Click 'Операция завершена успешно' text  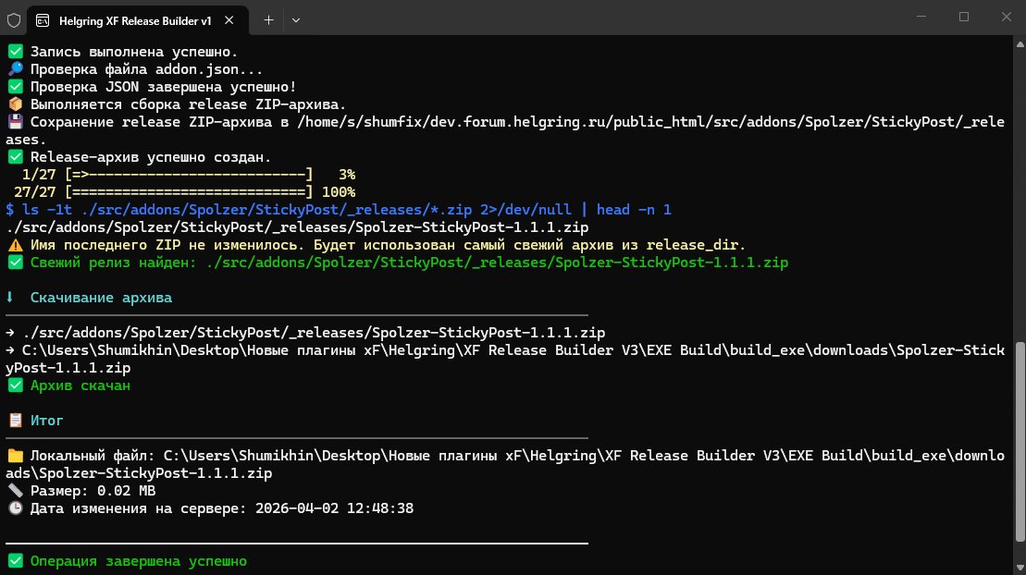(139, 561)
